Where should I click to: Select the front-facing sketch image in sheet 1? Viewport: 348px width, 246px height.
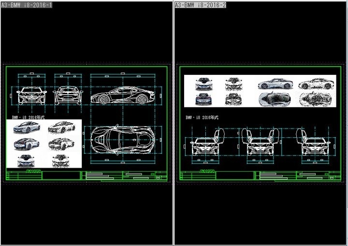(60, 161)
